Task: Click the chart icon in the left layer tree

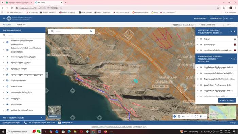Action: (7, 98)
